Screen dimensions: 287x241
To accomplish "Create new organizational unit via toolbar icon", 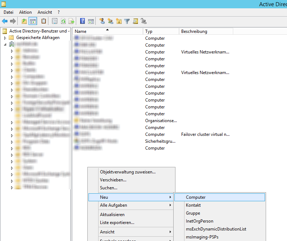I will click(119, 21).
